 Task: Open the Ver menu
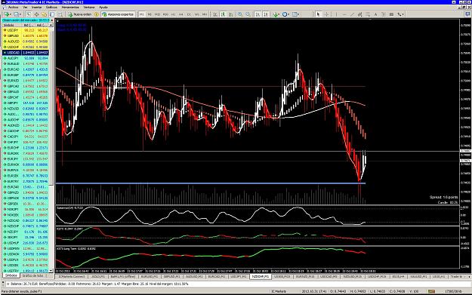pyautogui.click(x=25, y=7)
